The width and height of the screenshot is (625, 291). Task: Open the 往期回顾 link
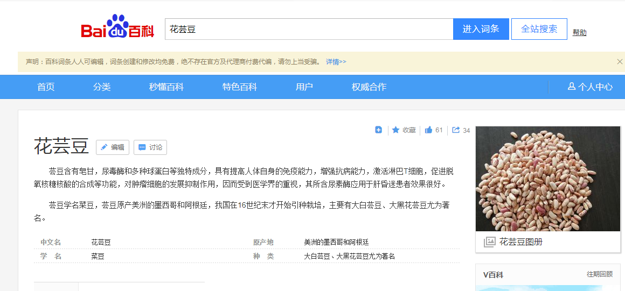click(x=600, y=274)
